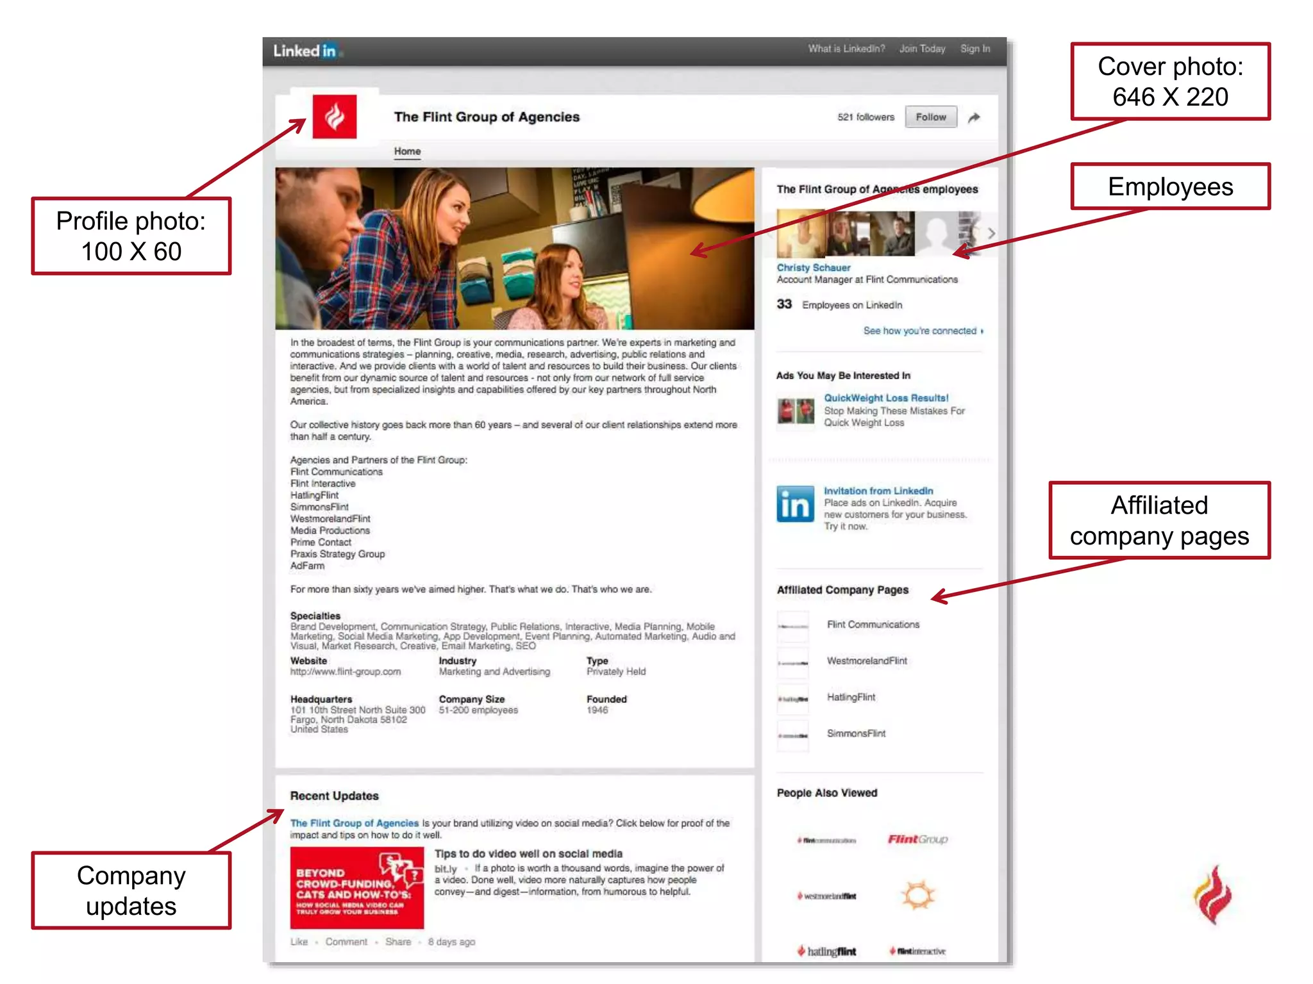Open HatlingFlint affiliated page link
The width and height of the screenshot is (1313, 984).
tap(851, 697)
